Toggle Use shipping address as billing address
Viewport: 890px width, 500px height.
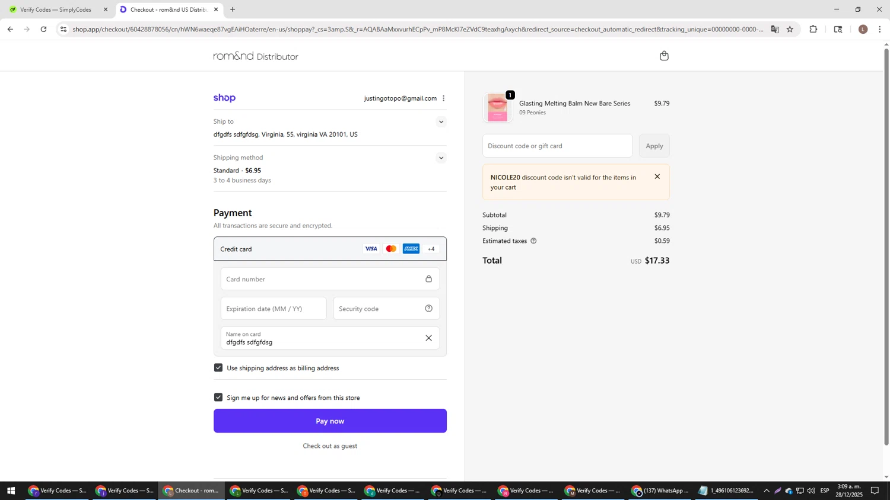tap(218, 368)
